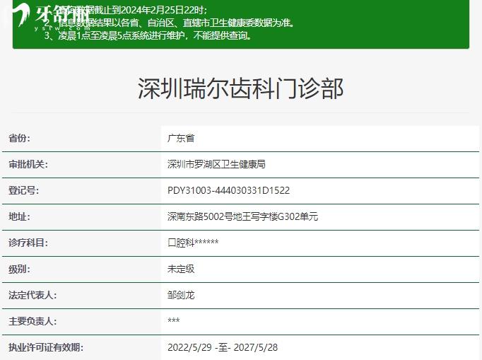
Task: Click registration number PDY31003-444030331D1522
Action: coord(228,190)
